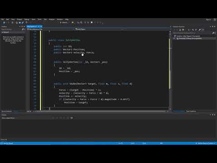Switch to the Solution Explorer bottom tab

click(179, 111)
